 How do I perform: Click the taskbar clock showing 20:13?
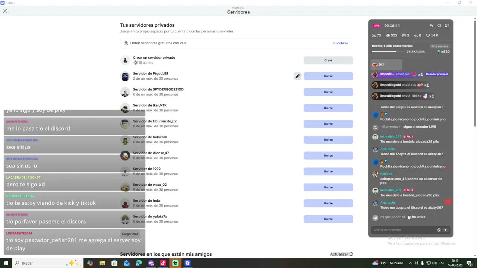click(455, 263)
